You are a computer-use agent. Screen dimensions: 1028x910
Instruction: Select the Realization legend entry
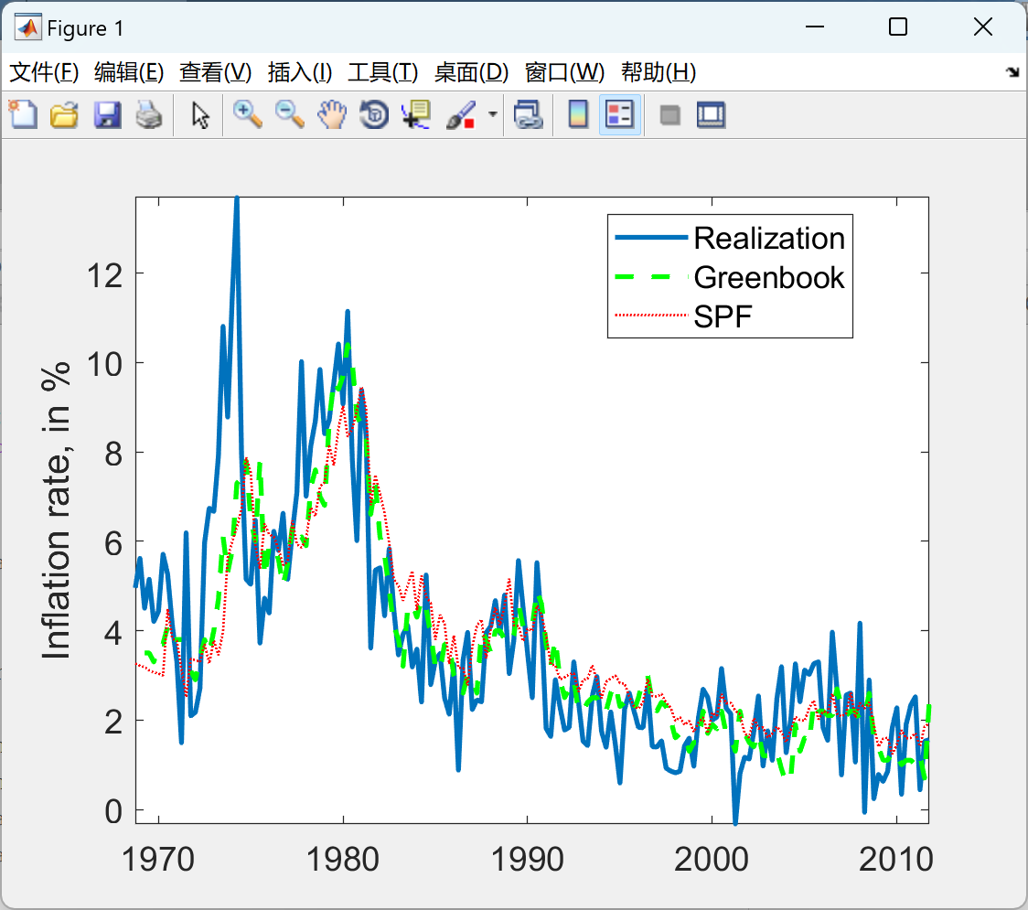769,238
